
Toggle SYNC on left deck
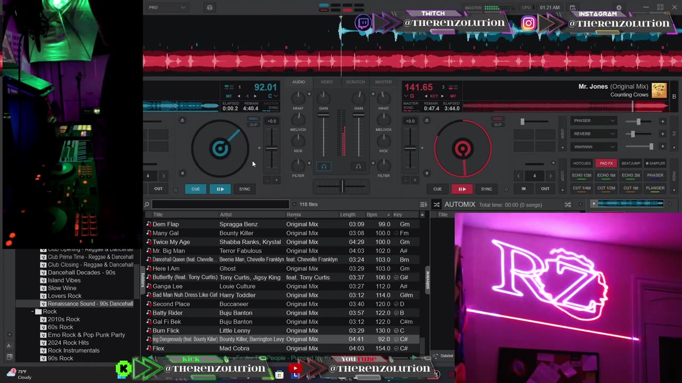(x=245, y=189)
